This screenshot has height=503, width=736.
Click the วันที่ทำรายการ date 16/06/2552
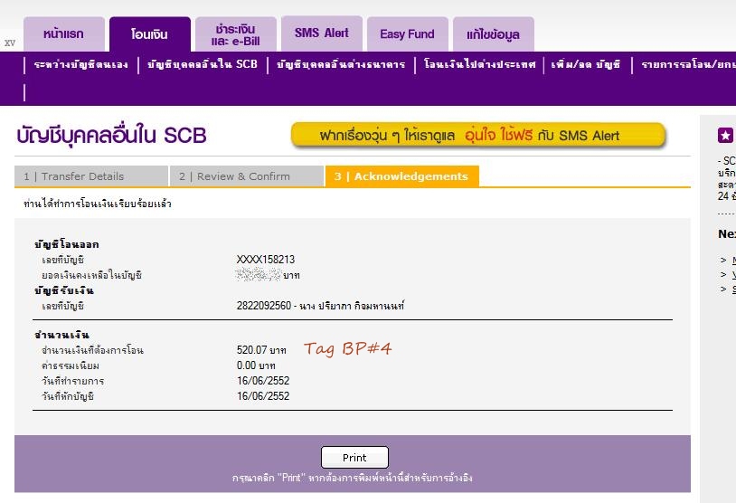pos(263,381)
